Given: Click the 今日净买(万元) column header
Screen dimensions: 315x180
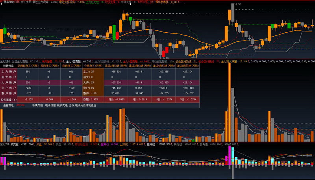Looking at the screenshot, I should (93, 66).
